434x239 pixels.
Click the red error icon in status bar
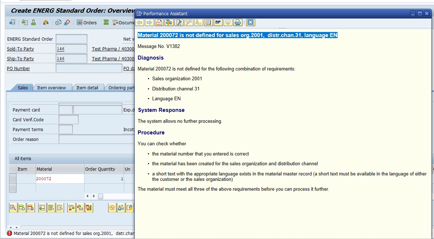[x=10, y=234]
